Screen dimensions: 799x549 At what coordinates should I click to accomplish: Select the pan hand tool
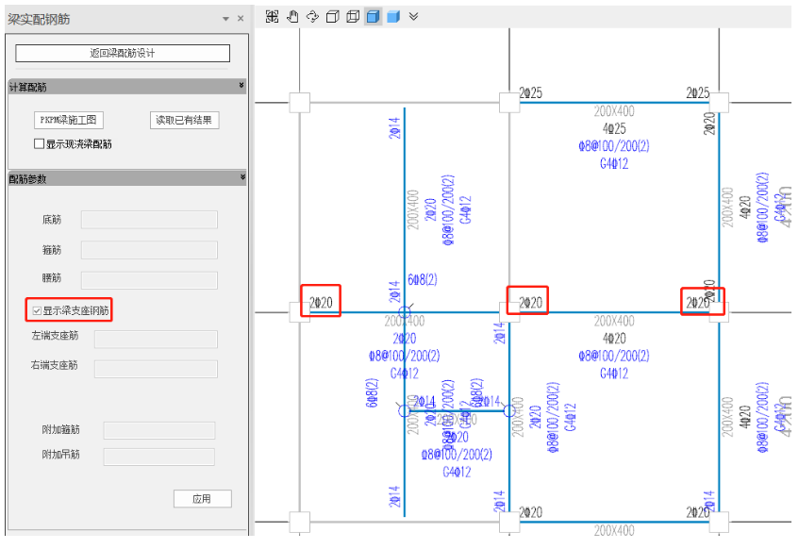tap(292, 17)
